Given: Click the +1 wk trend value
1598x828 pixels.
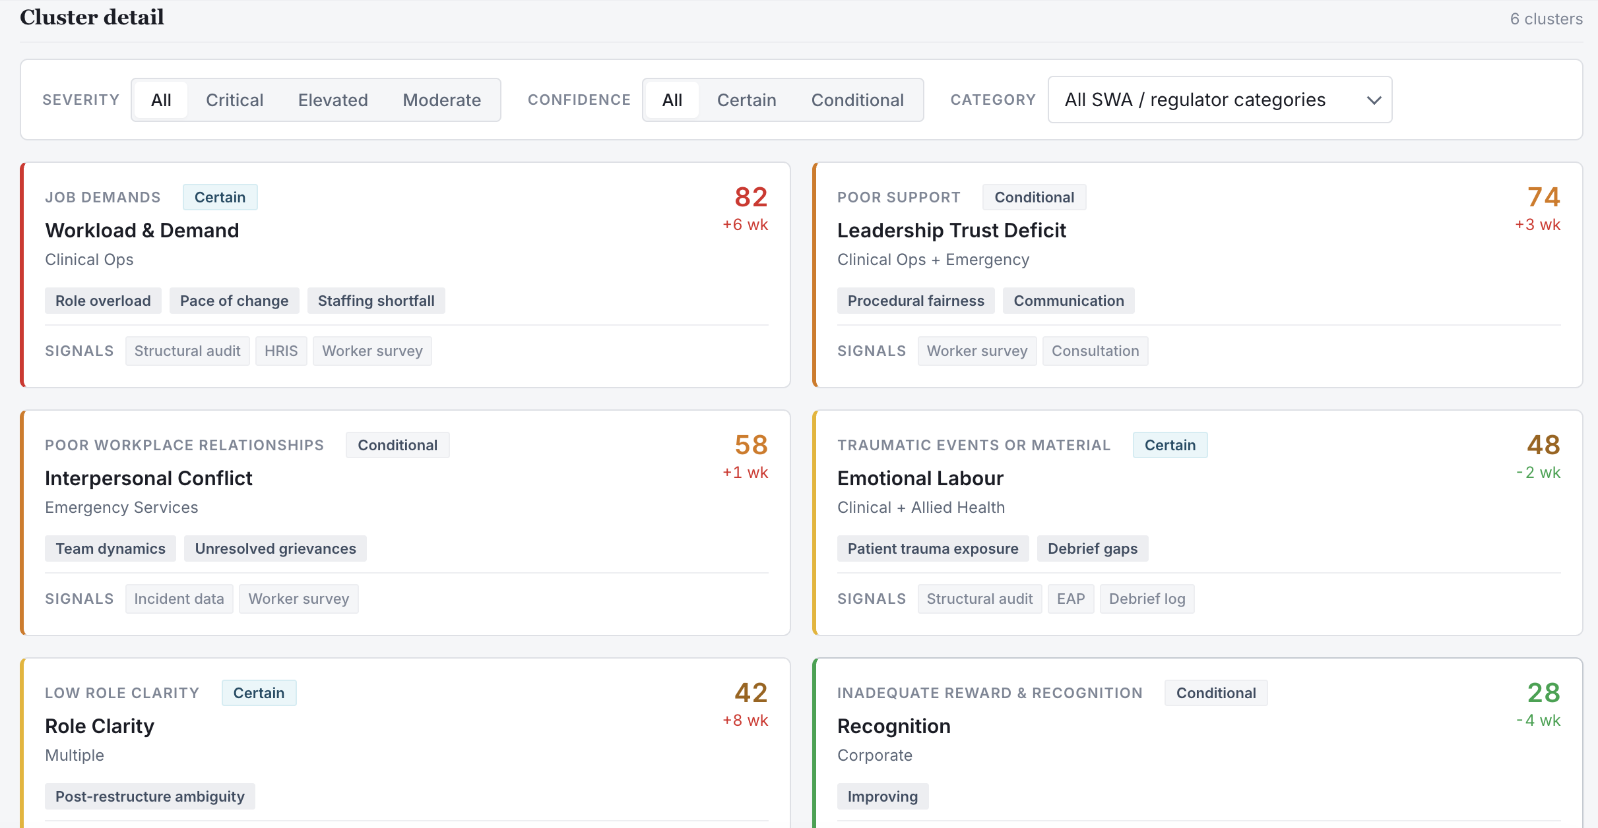Looking at the screenshot, I should pyautogui.click(x=746, y=473).
